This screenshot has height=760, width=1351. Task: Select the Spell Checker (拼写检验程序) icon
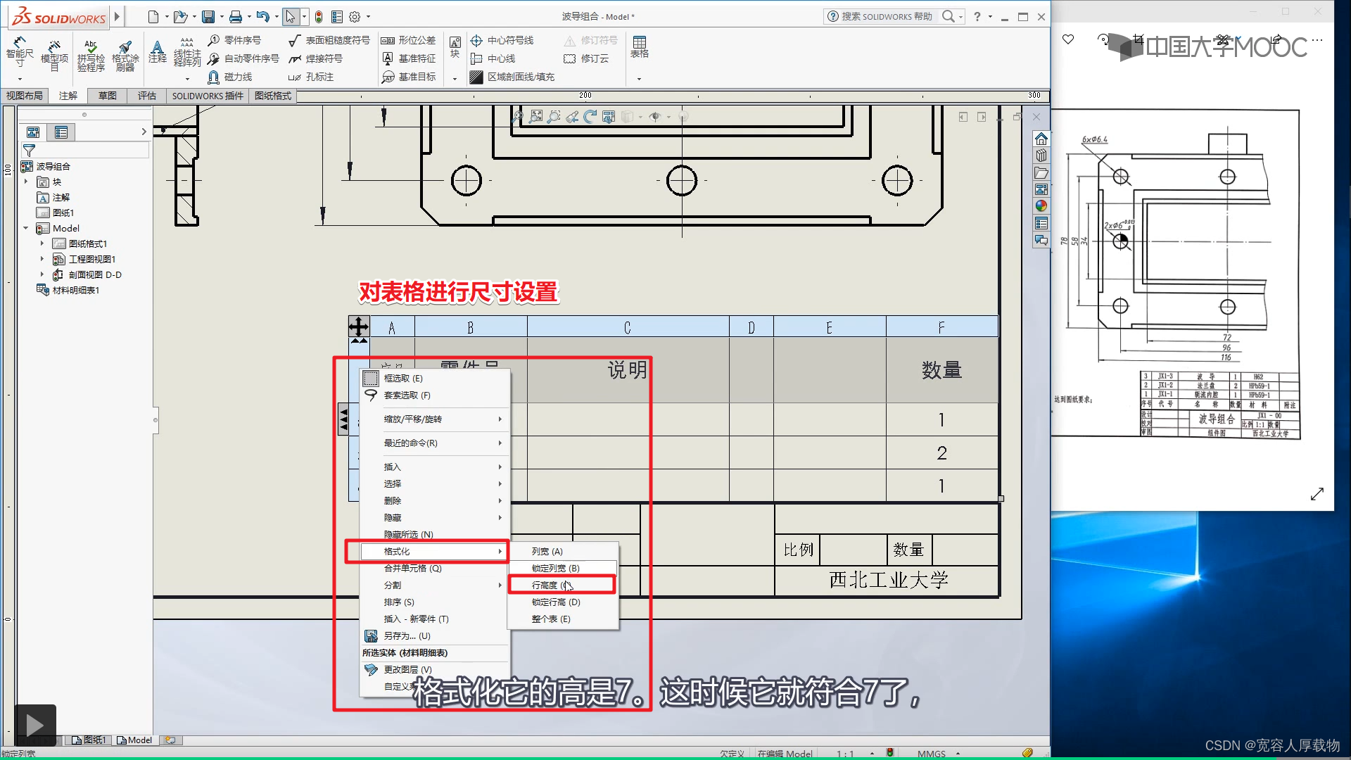point(91,55)
